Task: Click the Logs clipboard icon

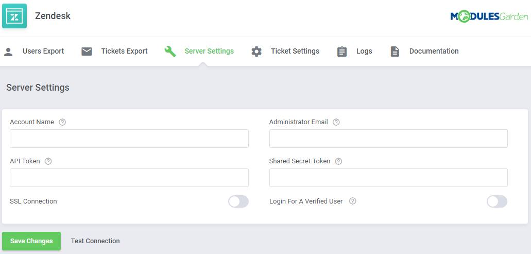Action: pyautogui.click(x=342, y=52)
